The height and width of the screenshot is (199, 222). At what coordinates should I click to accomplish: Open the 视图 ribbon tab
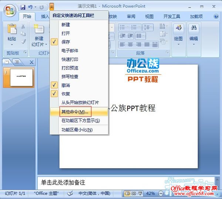(149, 17)
